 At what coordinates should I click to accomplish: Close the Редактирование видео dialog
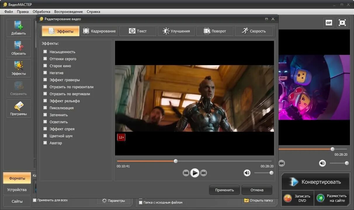tap(273, 19)
